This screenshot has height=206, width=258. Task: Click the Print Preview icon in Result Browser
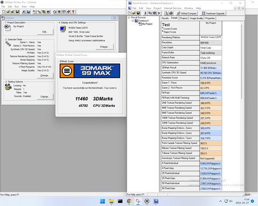(x=166, y=13)
